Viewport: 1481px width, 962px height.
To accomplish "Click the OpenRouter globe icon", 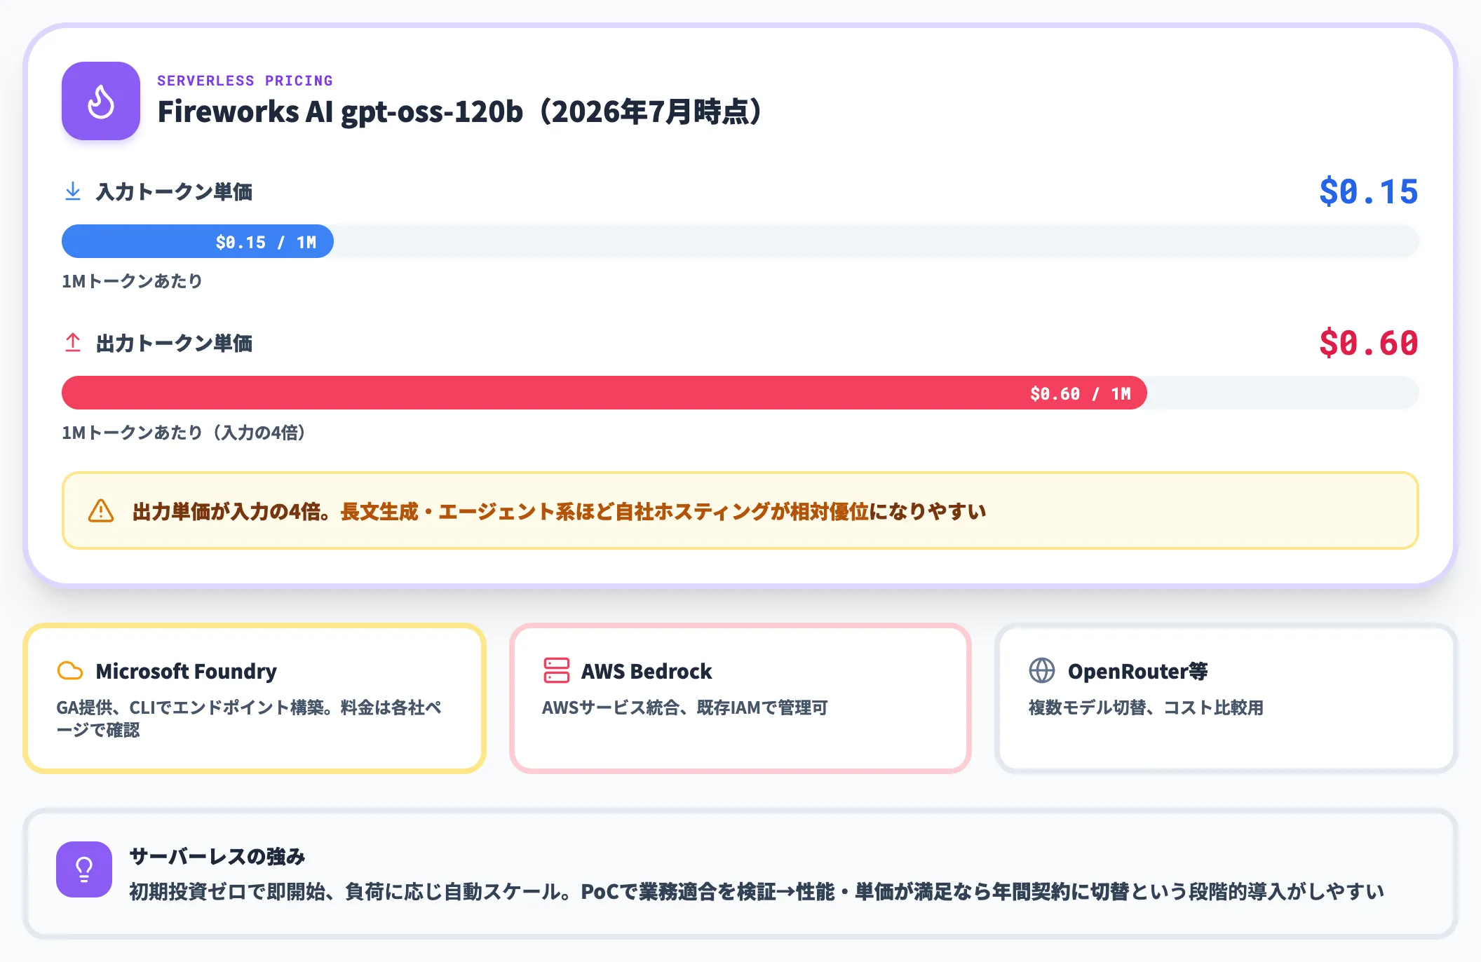I will (x=1042, y=670).
